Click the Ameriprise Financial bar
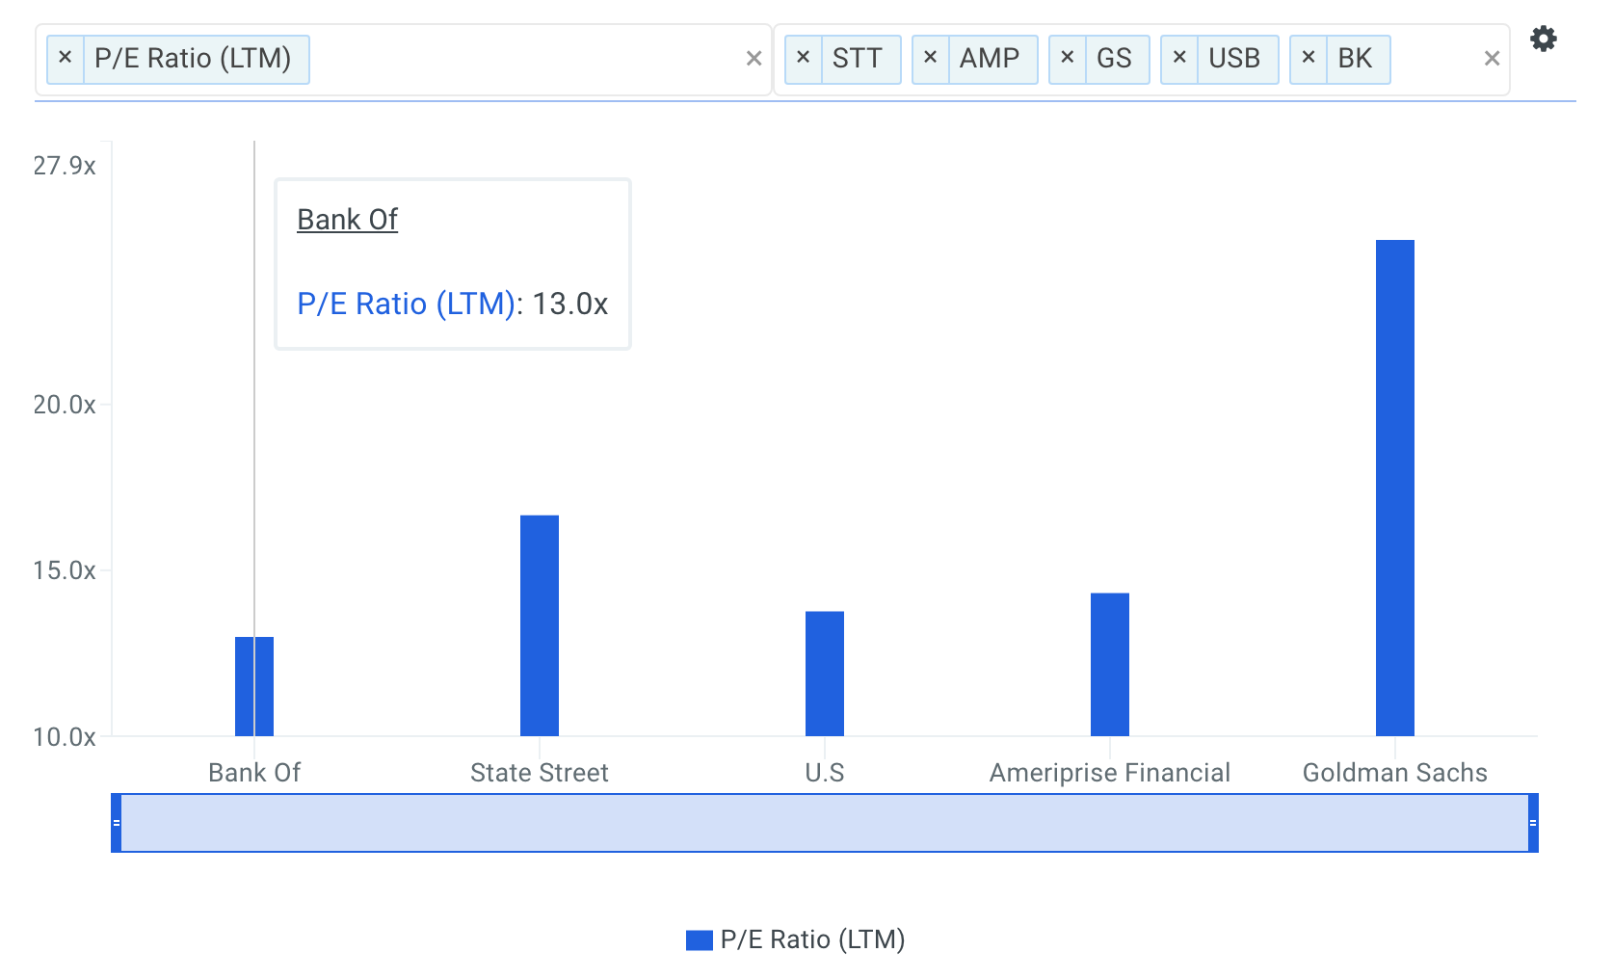 coord(1110,664)
